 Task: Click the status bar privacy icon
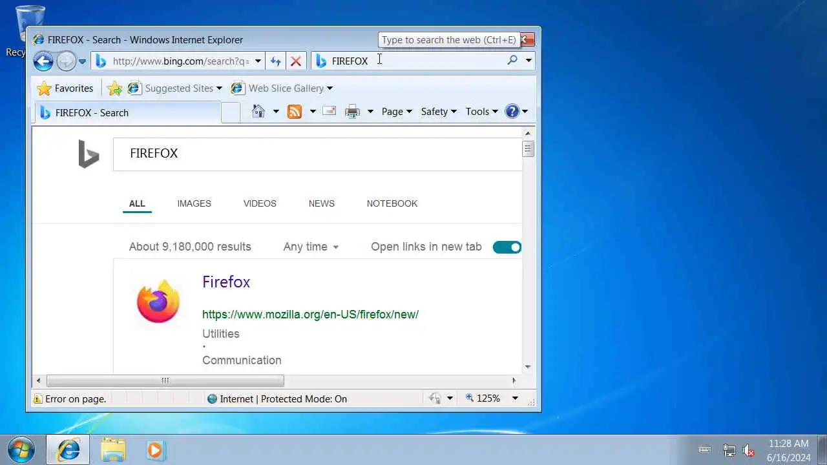(435, 398)
